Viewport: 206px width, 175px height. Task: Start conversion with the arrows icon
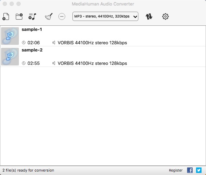tap(149, 16)
